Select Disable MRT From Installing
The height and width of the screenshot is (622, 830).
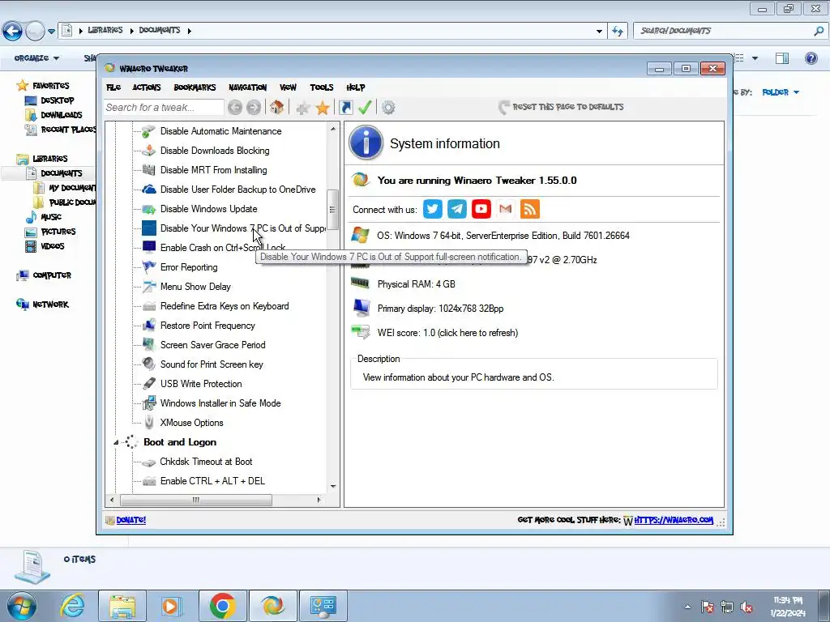213,170
